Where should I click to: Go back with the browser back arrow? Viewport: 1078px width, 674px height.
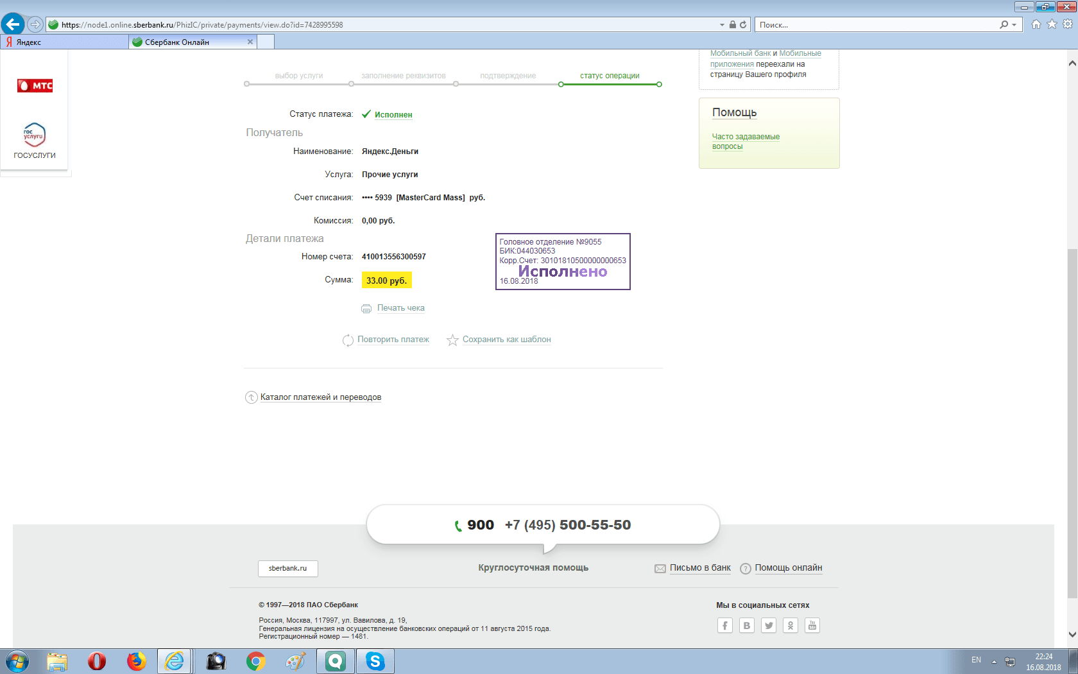point(13,24)
